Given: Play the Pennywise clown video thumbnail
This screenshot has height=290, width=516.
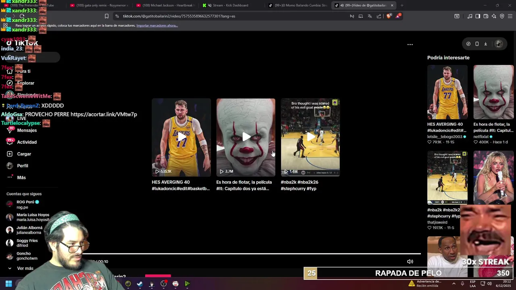Looking at the screenshot, I should click(246, 137).
